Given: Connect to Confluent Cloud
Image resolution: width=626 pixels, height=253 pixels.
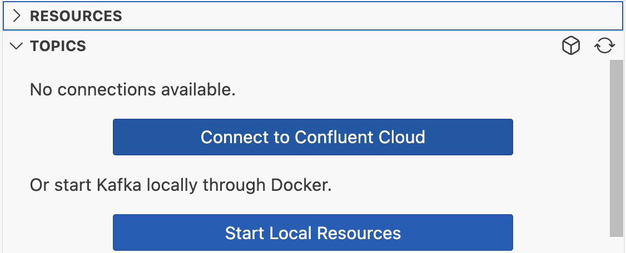Looking at the screenshot, I should click(x=312, y=137).
